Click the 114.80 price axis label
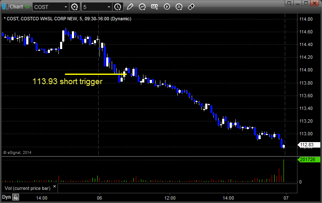Viewport: 322px width, 203px height. point(306,19)
